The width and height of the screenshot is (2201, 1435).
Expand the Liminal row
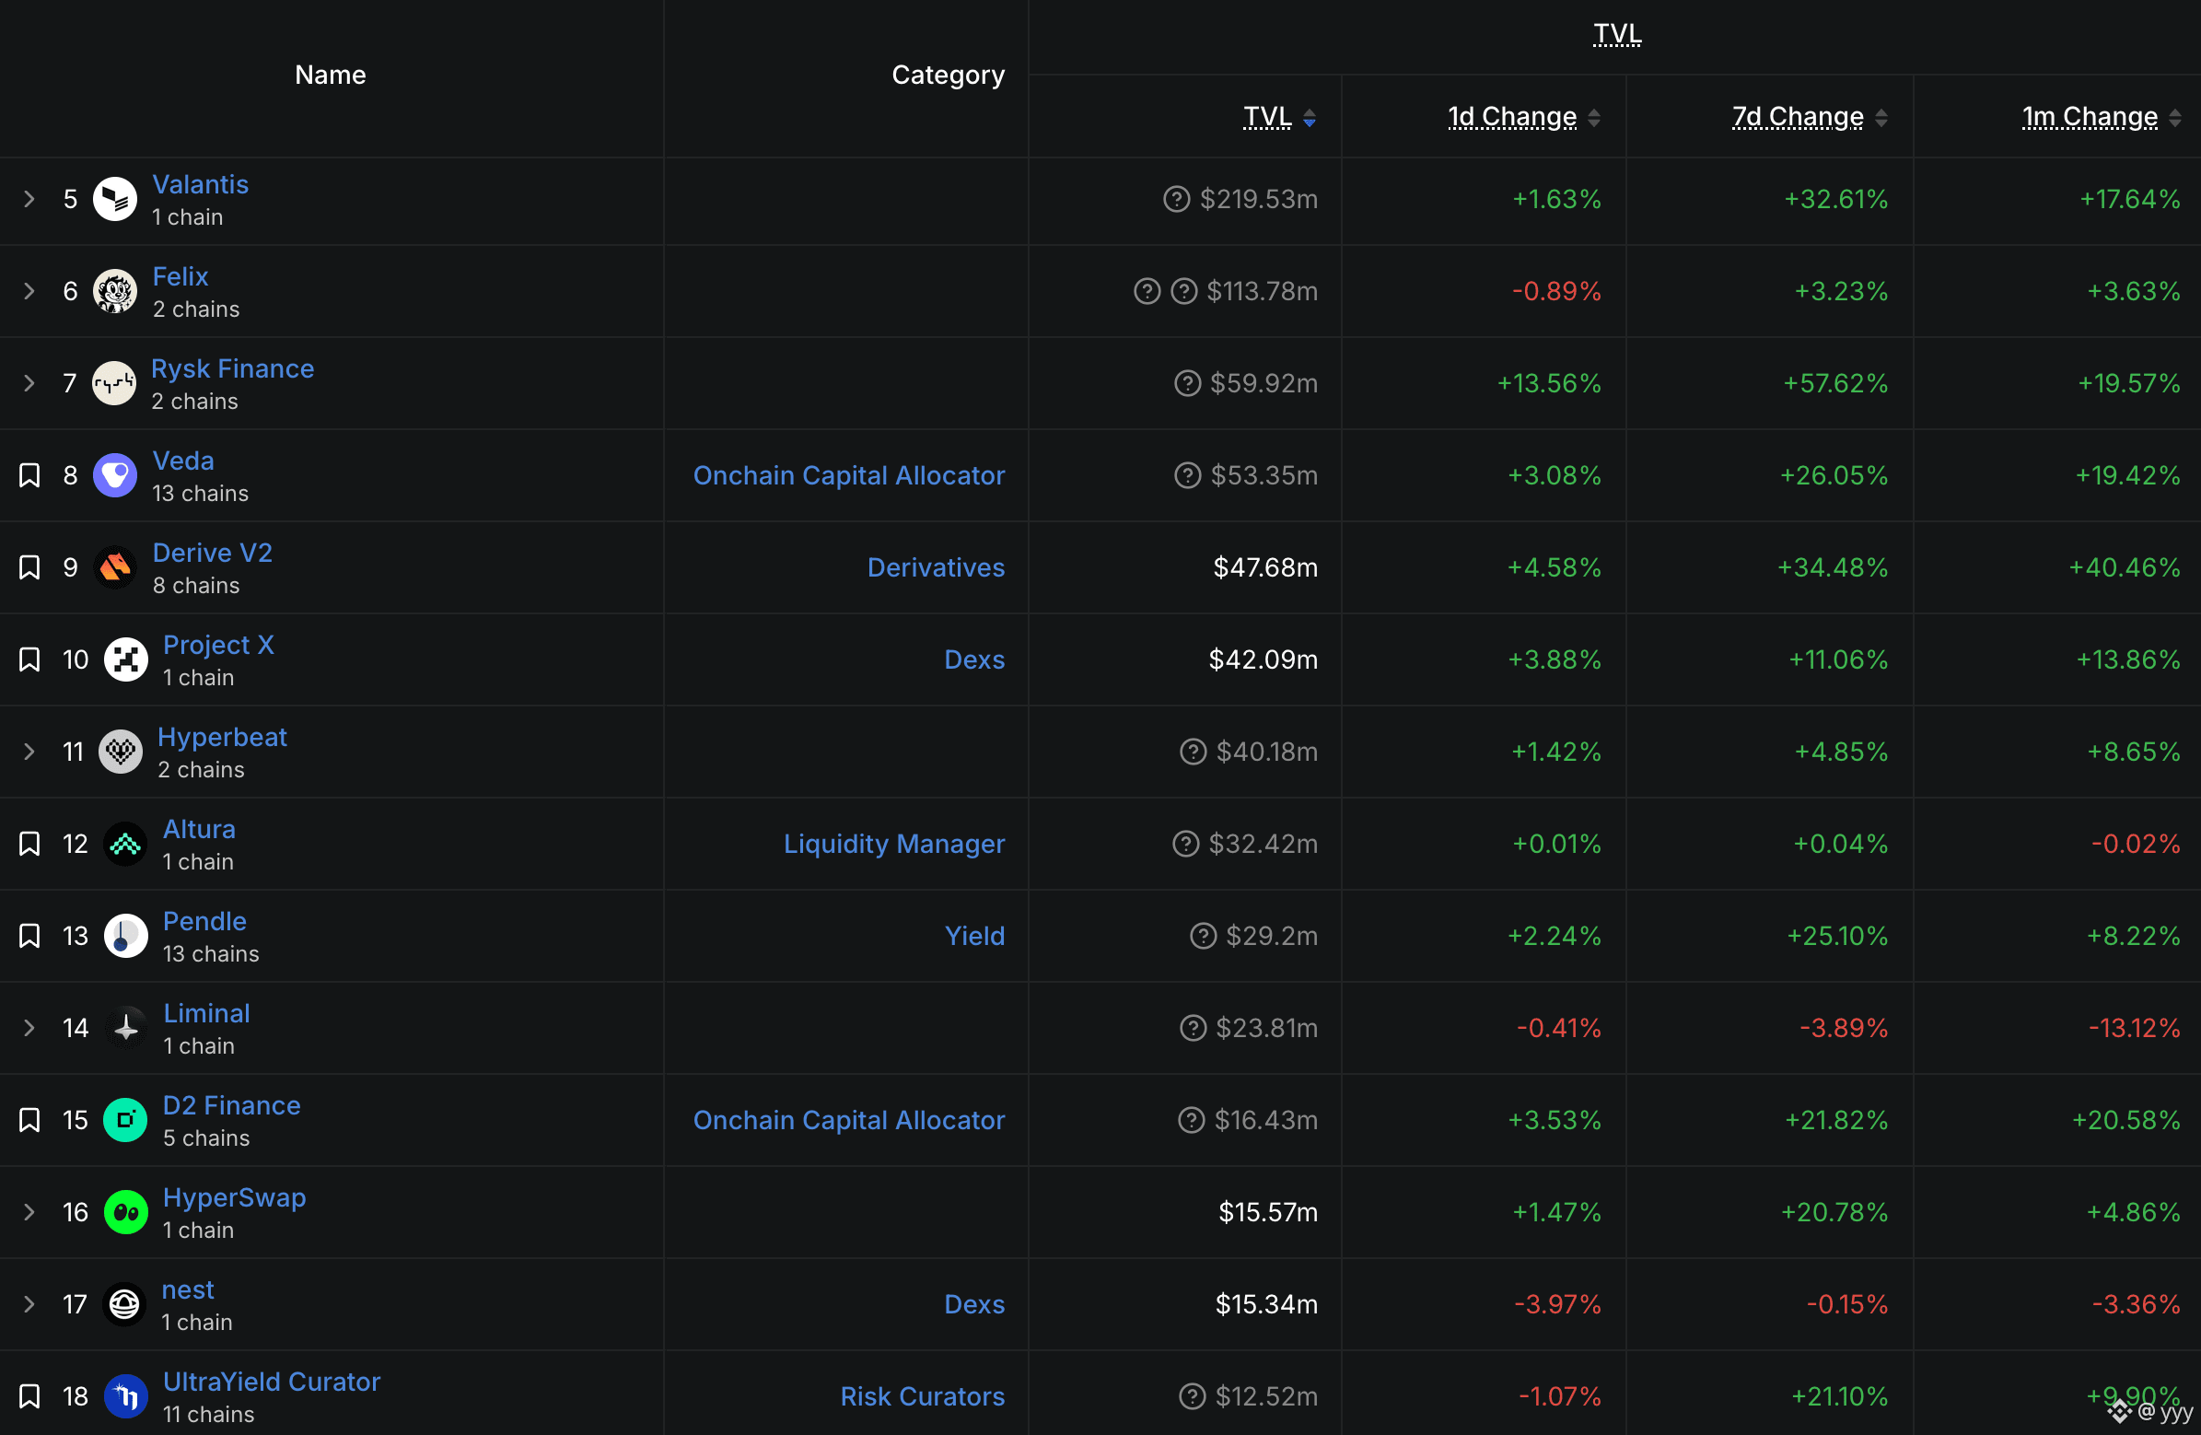(29, 1028)
